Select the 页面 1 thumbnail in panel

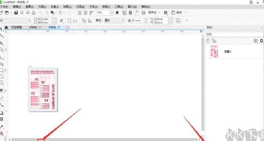tap(214, 52)
